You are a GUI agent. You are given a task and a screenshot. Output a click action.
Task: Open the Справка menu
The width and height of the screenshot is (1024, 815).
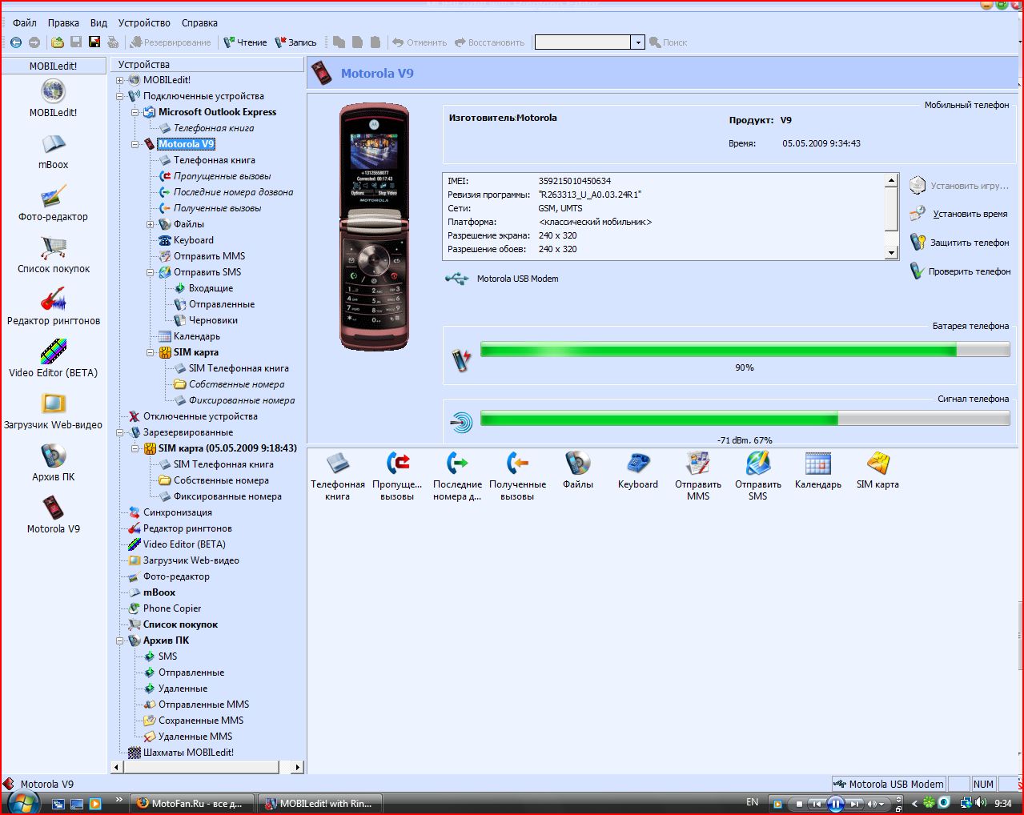tap(199, 23)
